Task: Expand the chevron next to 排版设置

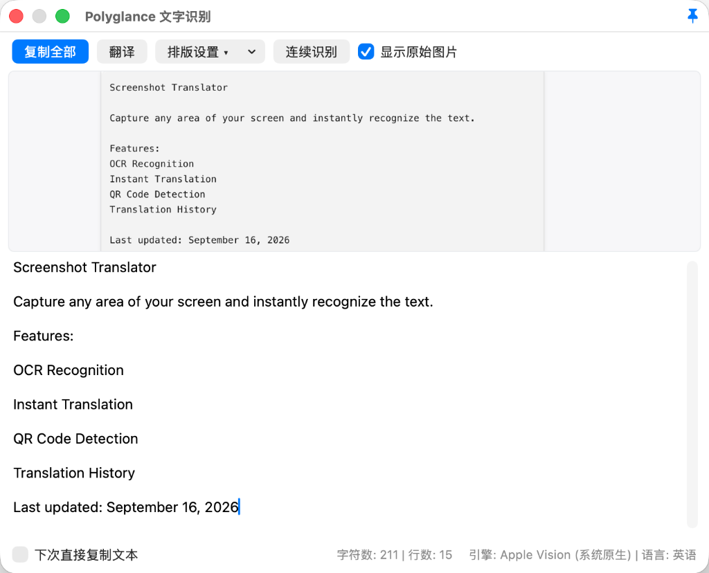Action: (x=252, y=51)
